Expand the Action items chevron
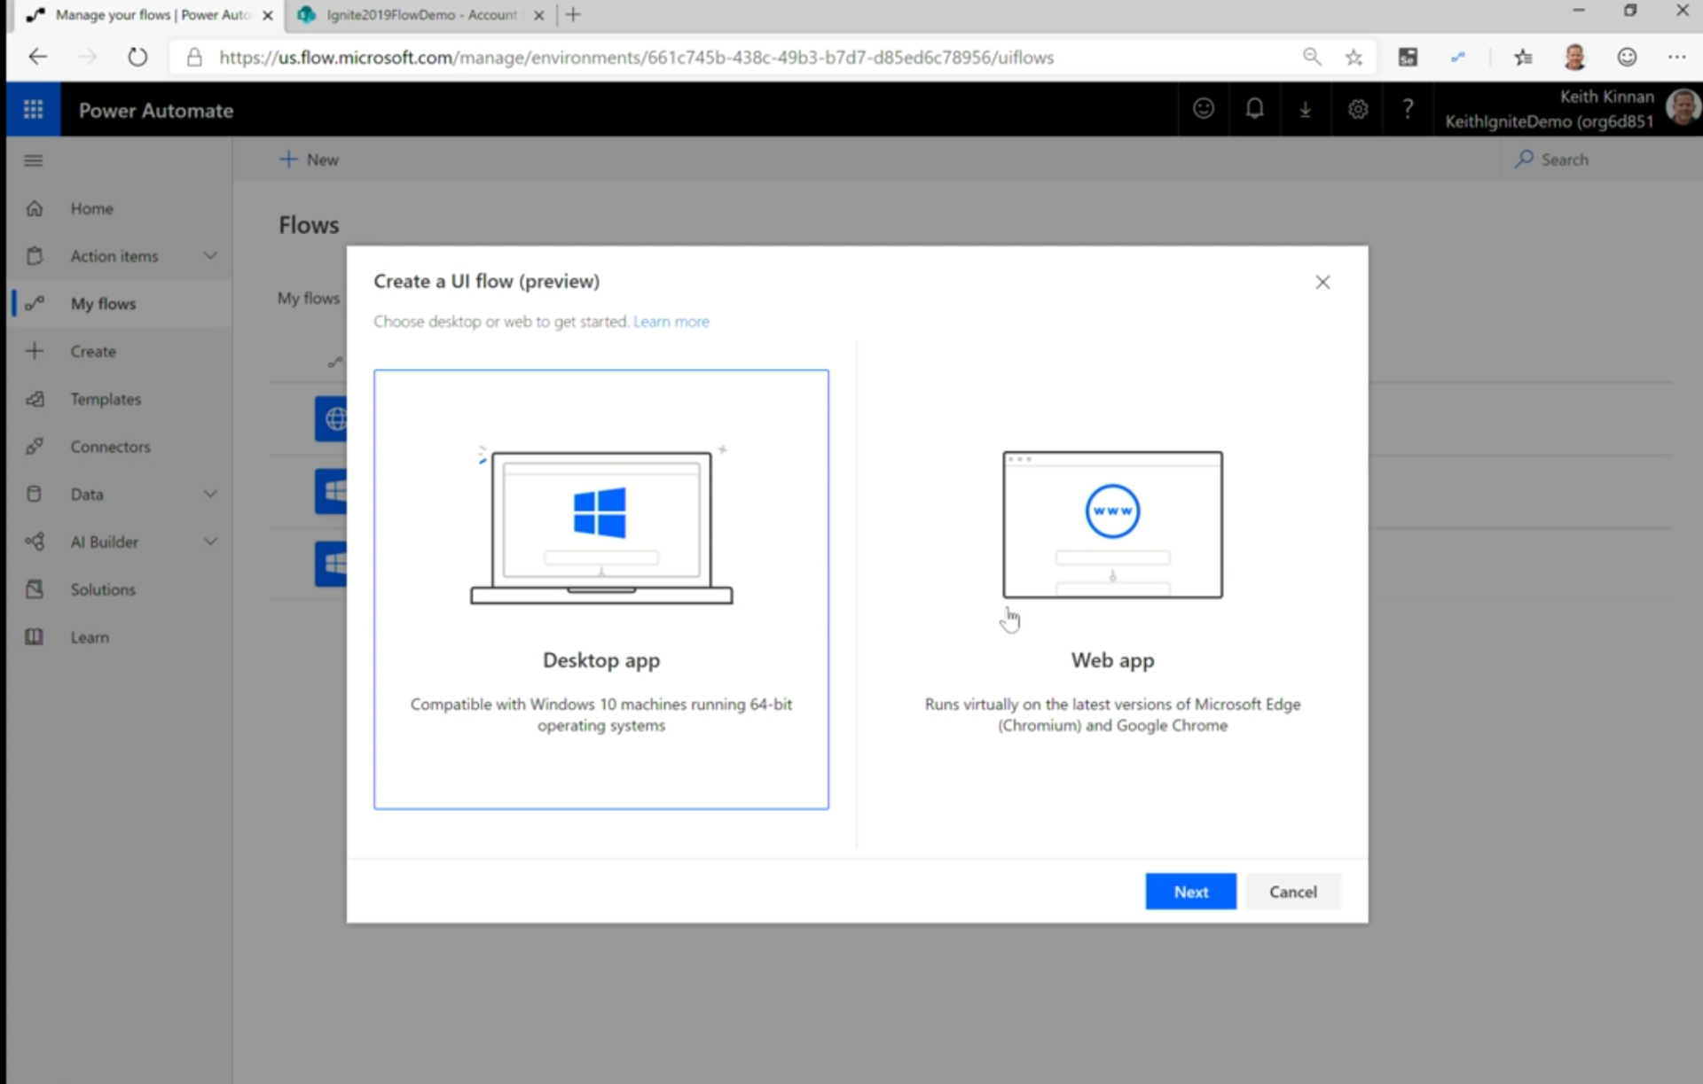1703x1084 pixels. click(x=210, y=256)
